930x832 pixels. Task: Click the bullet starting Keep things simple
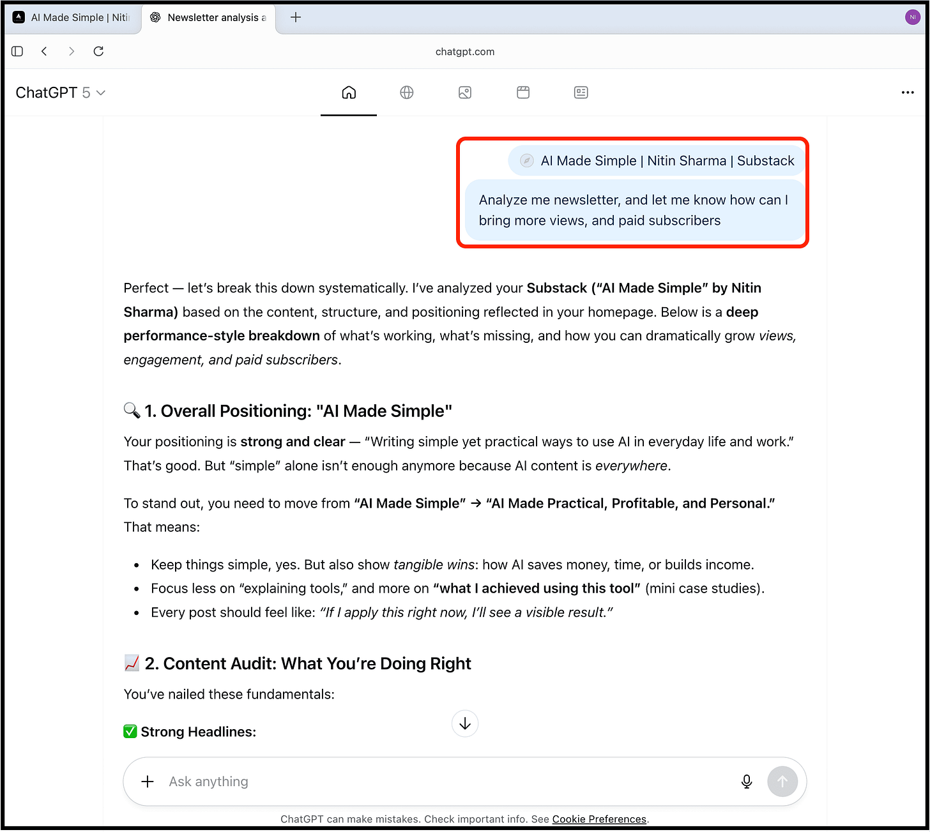point(452,564)
